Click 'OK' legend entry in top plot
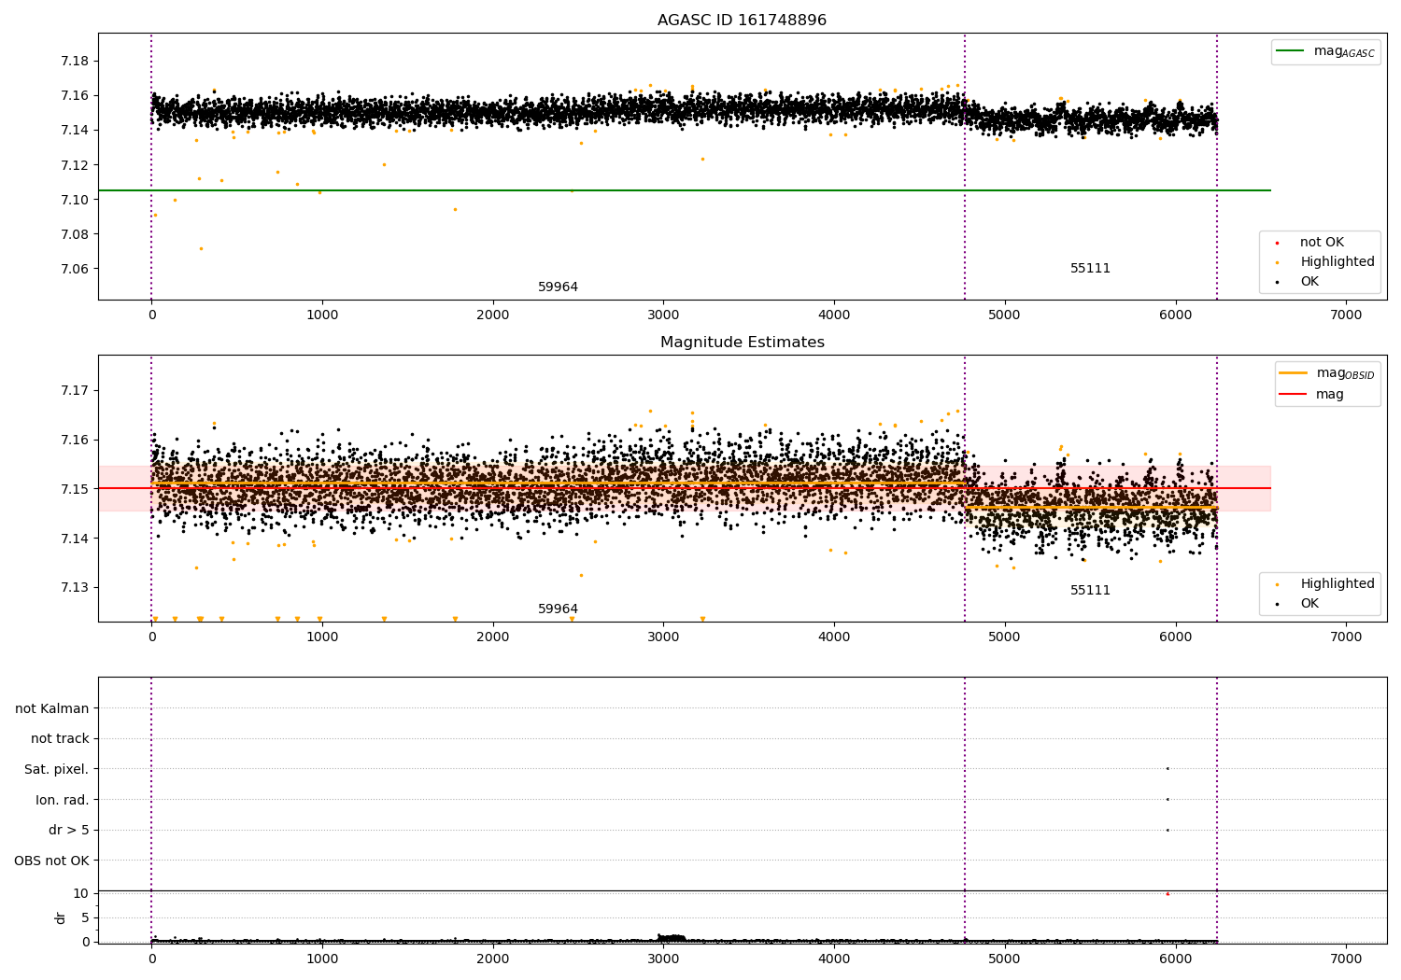The width and height of the screenshot is (1401, 980). [1309, 282]
